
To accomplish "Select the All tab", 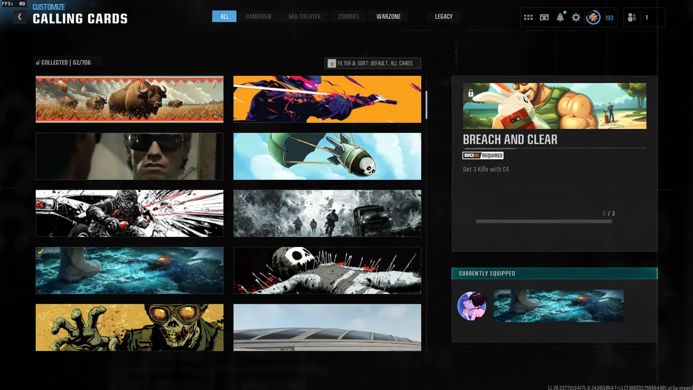I will click(x=224, y=17).
